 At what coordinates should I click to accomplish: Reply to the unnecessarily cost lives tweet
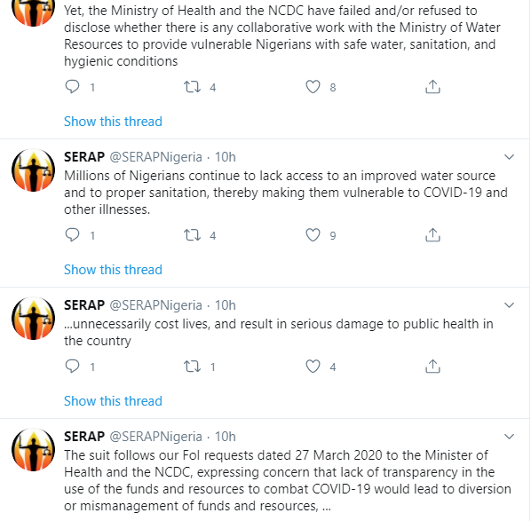[x=72, y=366]
